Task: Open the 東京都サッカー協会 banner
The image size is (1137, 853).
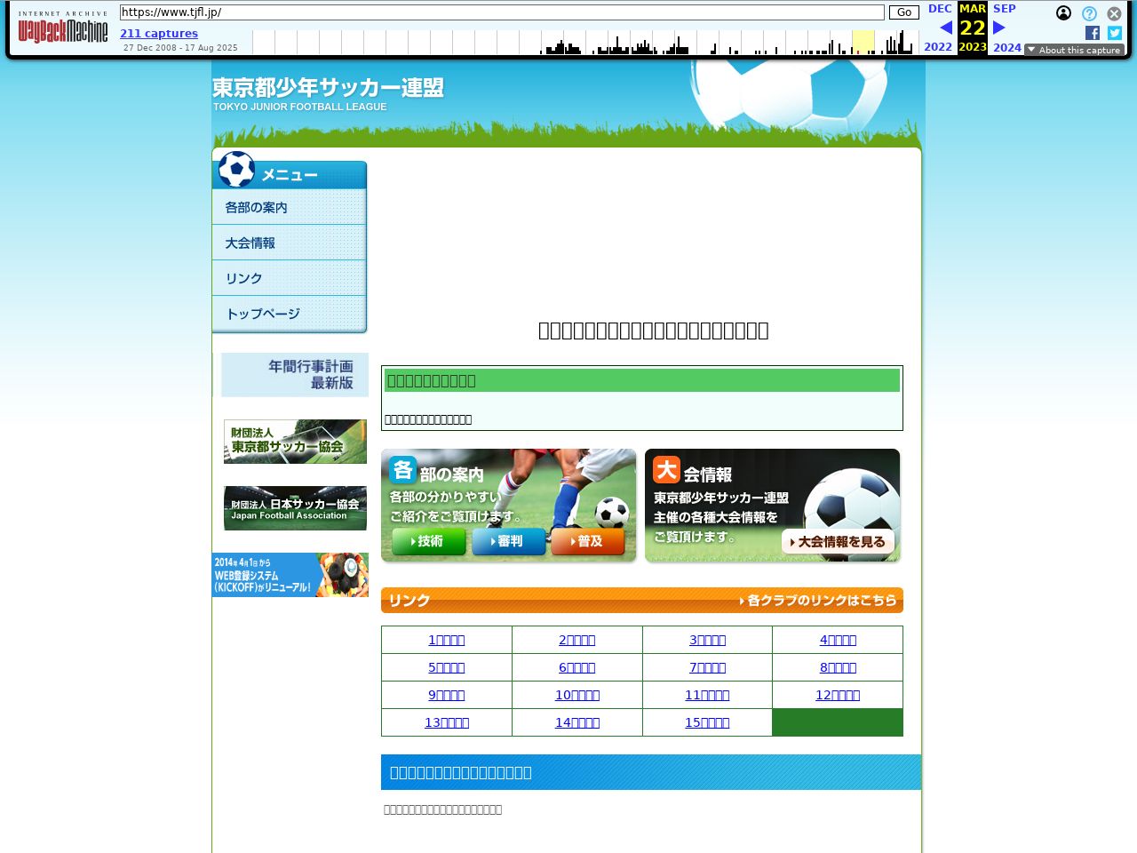Action: tap(295, 442)
